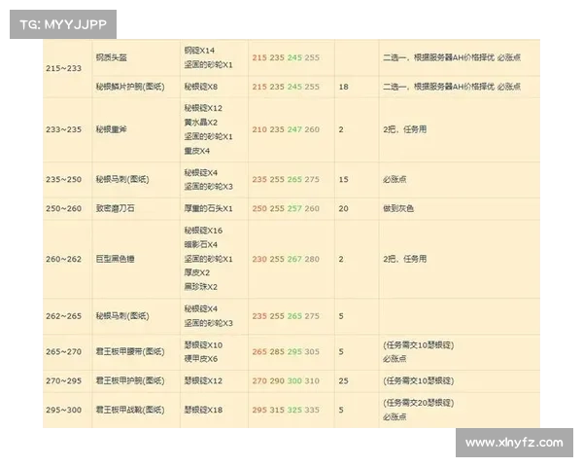Image resolution: width=583 pixels, height=467 pixels.
Task: Click the 秘银锭X8 material cell
Action: 201,88
